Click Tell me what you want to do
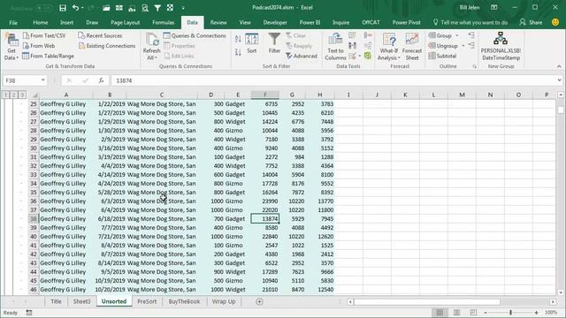The image size is (566, 318). click(470, 22)
